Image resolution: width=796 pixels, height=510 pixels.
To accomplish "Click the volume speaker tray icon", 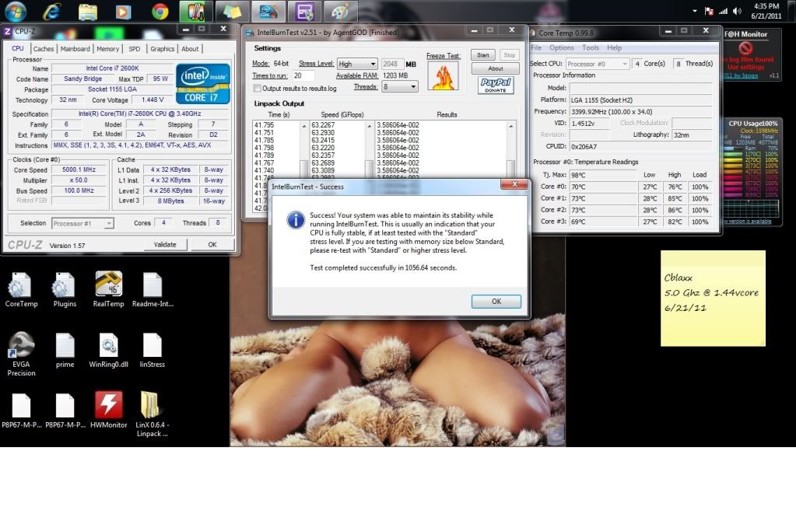I will (736, 11).
